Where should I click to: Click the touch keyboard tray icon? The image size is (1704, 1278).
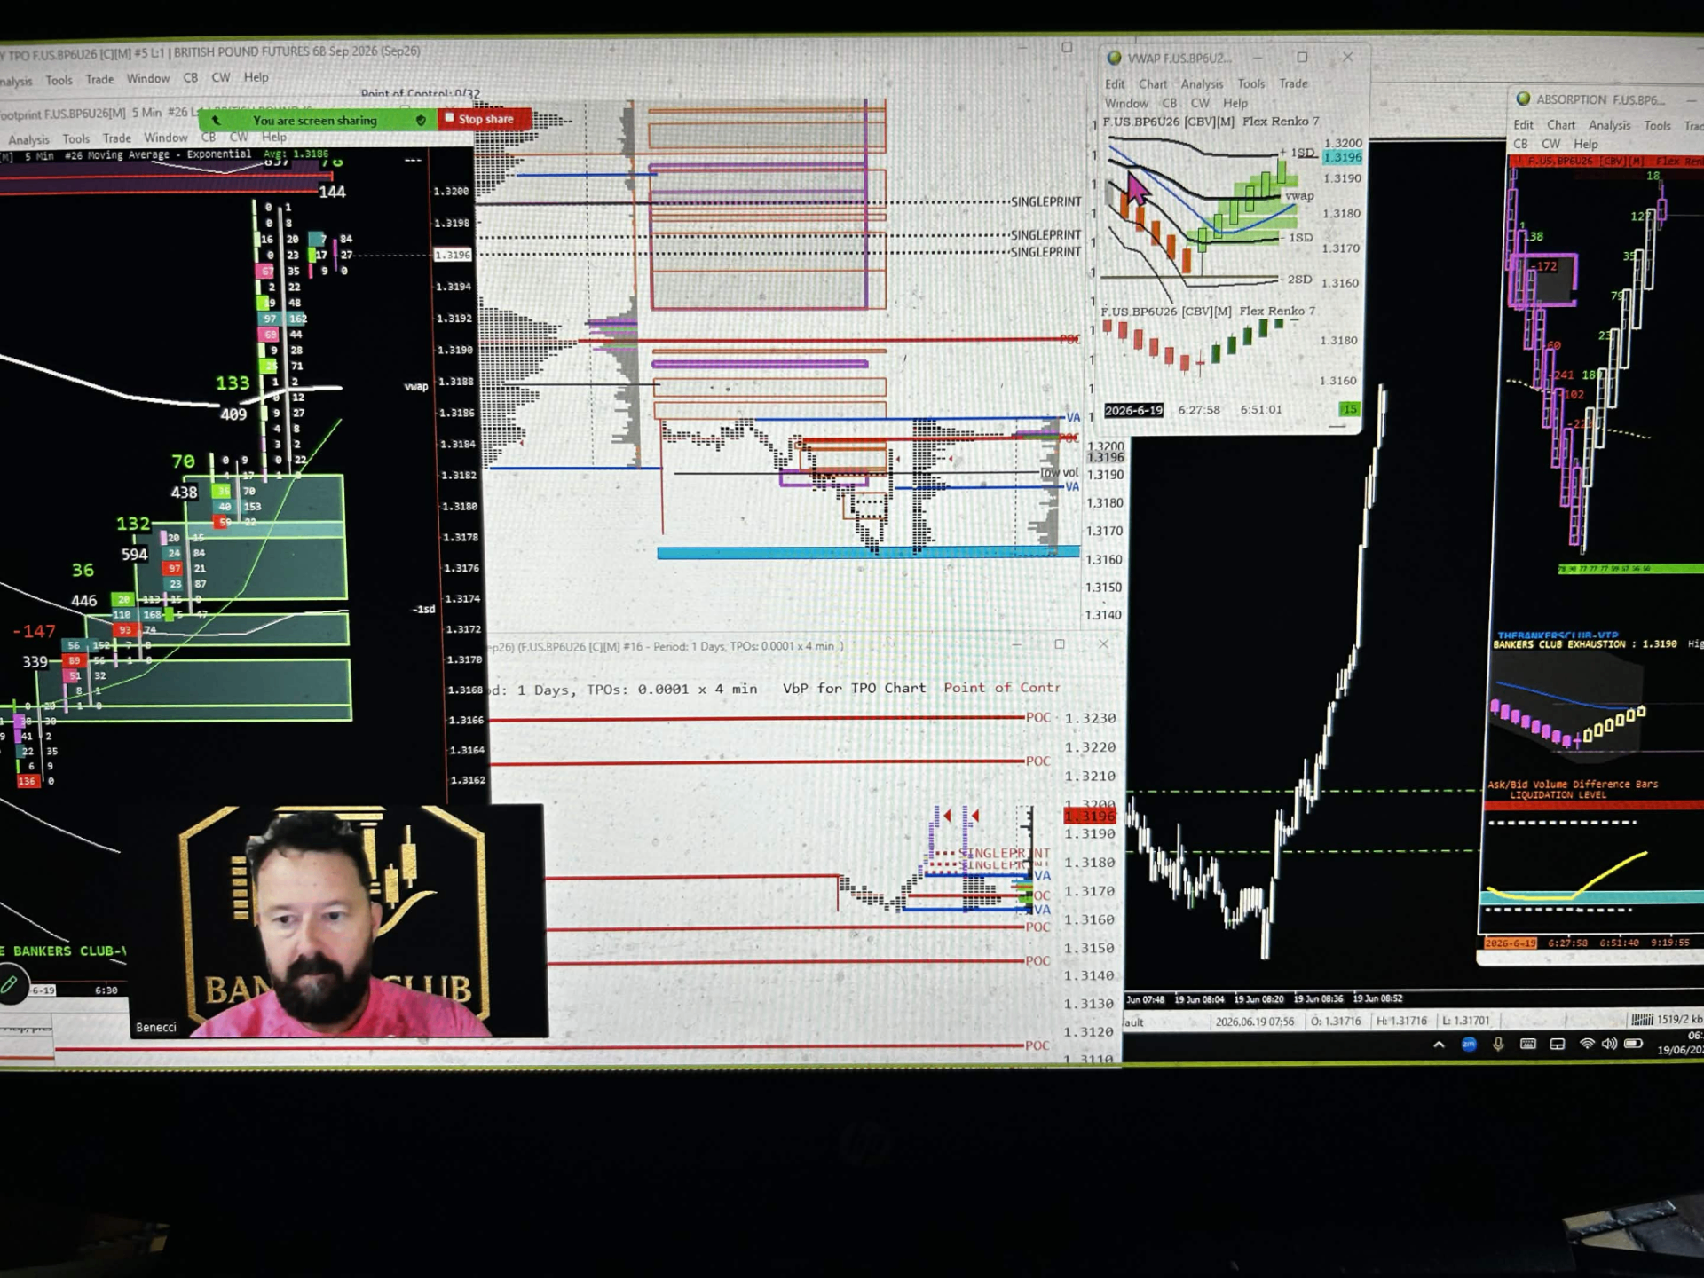click(x=1527, y=1044)
